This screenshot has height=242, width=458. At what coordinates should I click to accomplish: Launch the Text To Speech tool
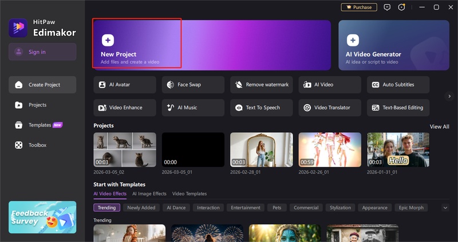click(x=262, y=108)
